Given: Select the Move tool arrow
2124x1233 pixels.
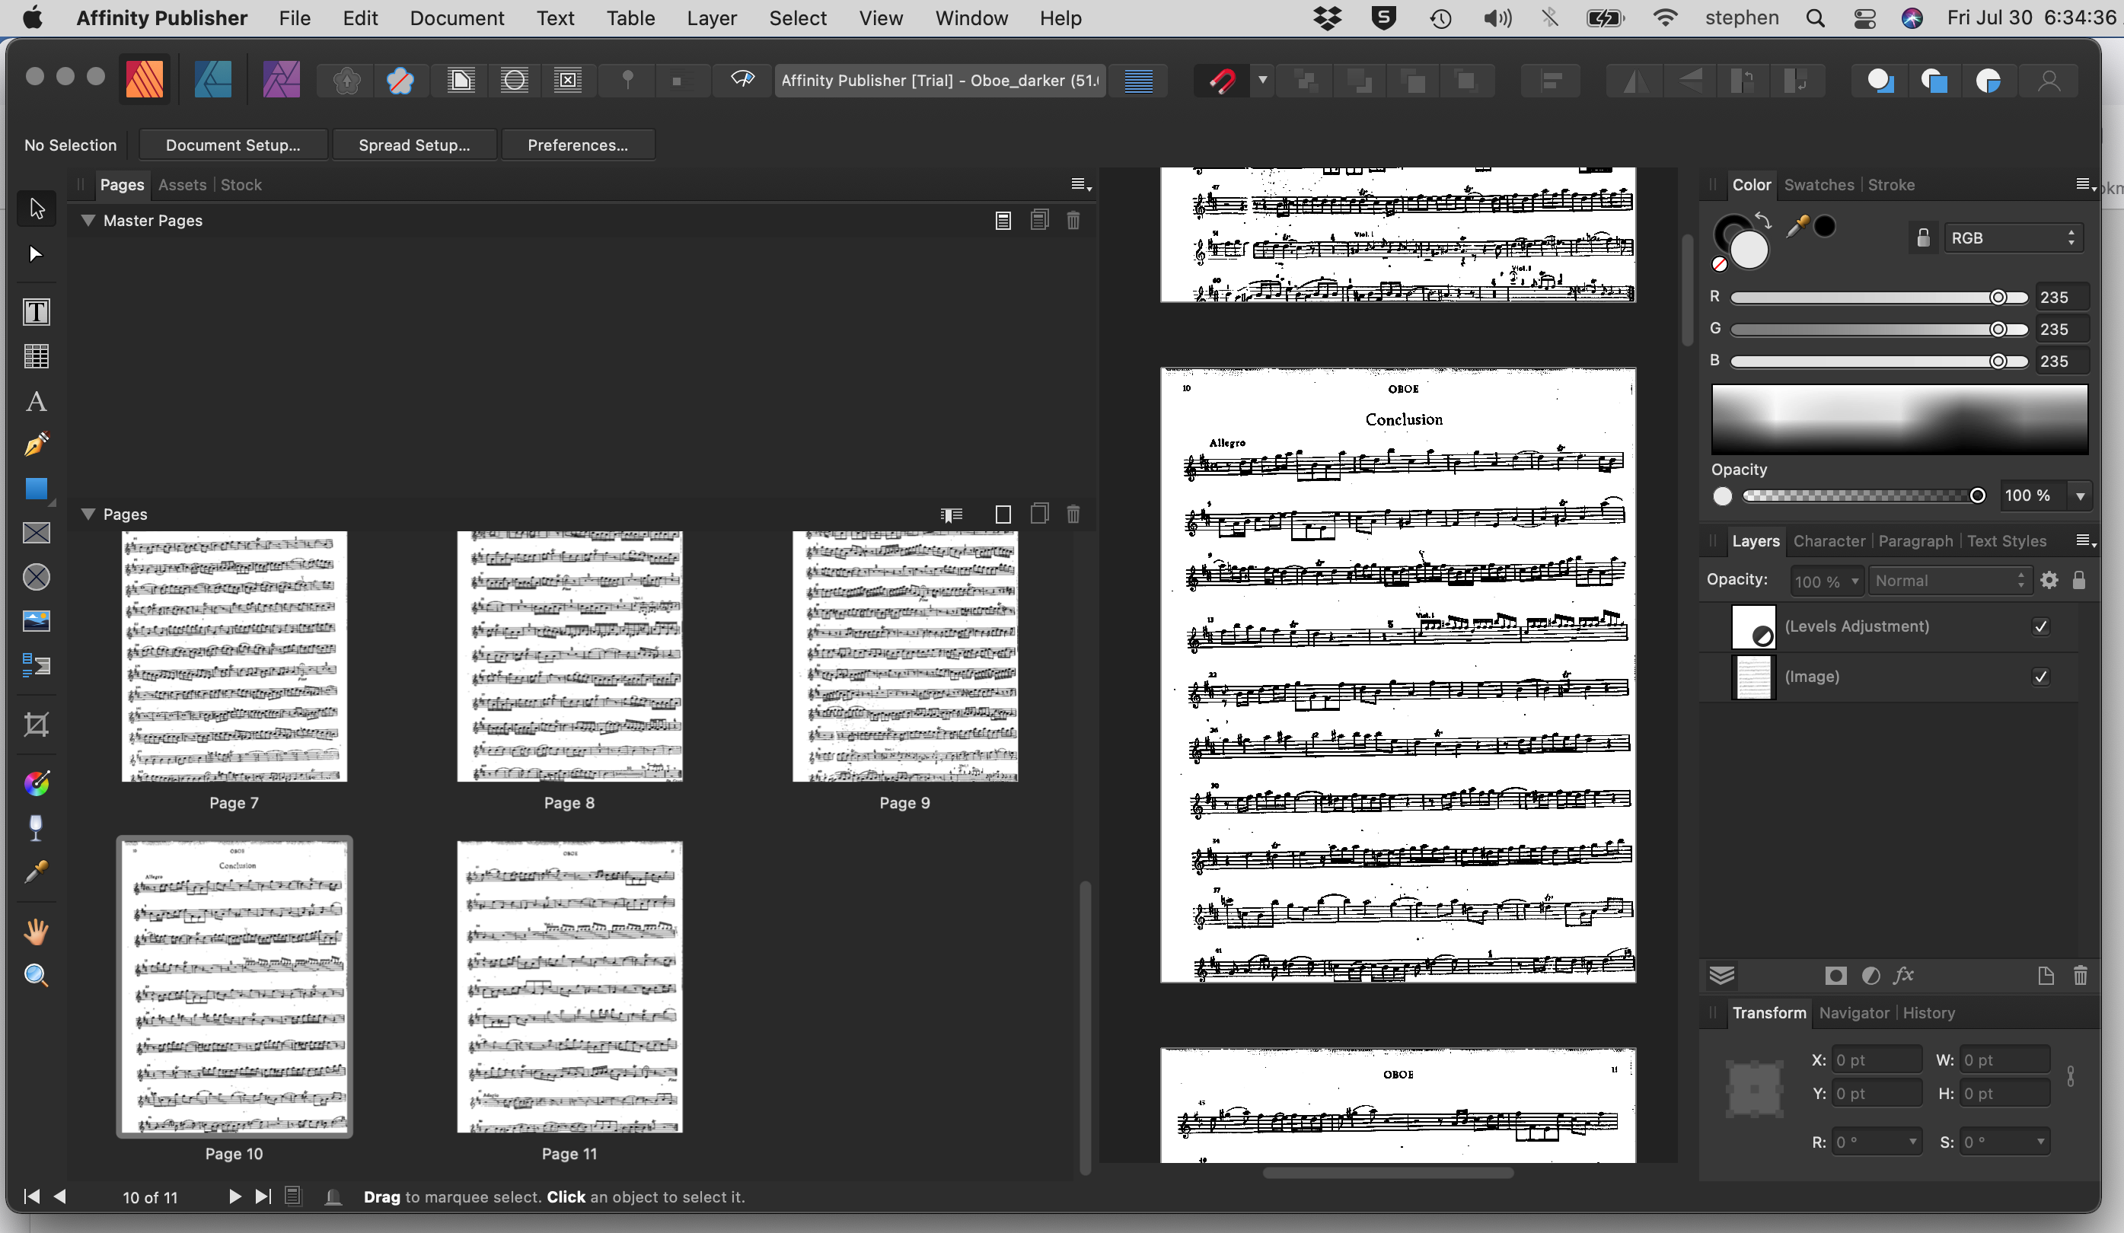Looking at the screenshot, I should tap(37, 209).
